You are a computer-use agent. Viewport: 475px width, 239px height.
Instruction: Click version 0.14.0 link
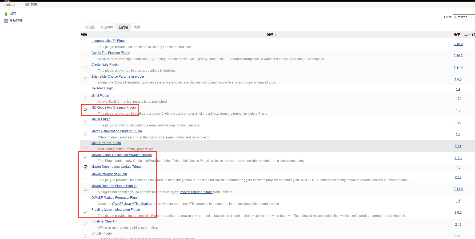458,189
